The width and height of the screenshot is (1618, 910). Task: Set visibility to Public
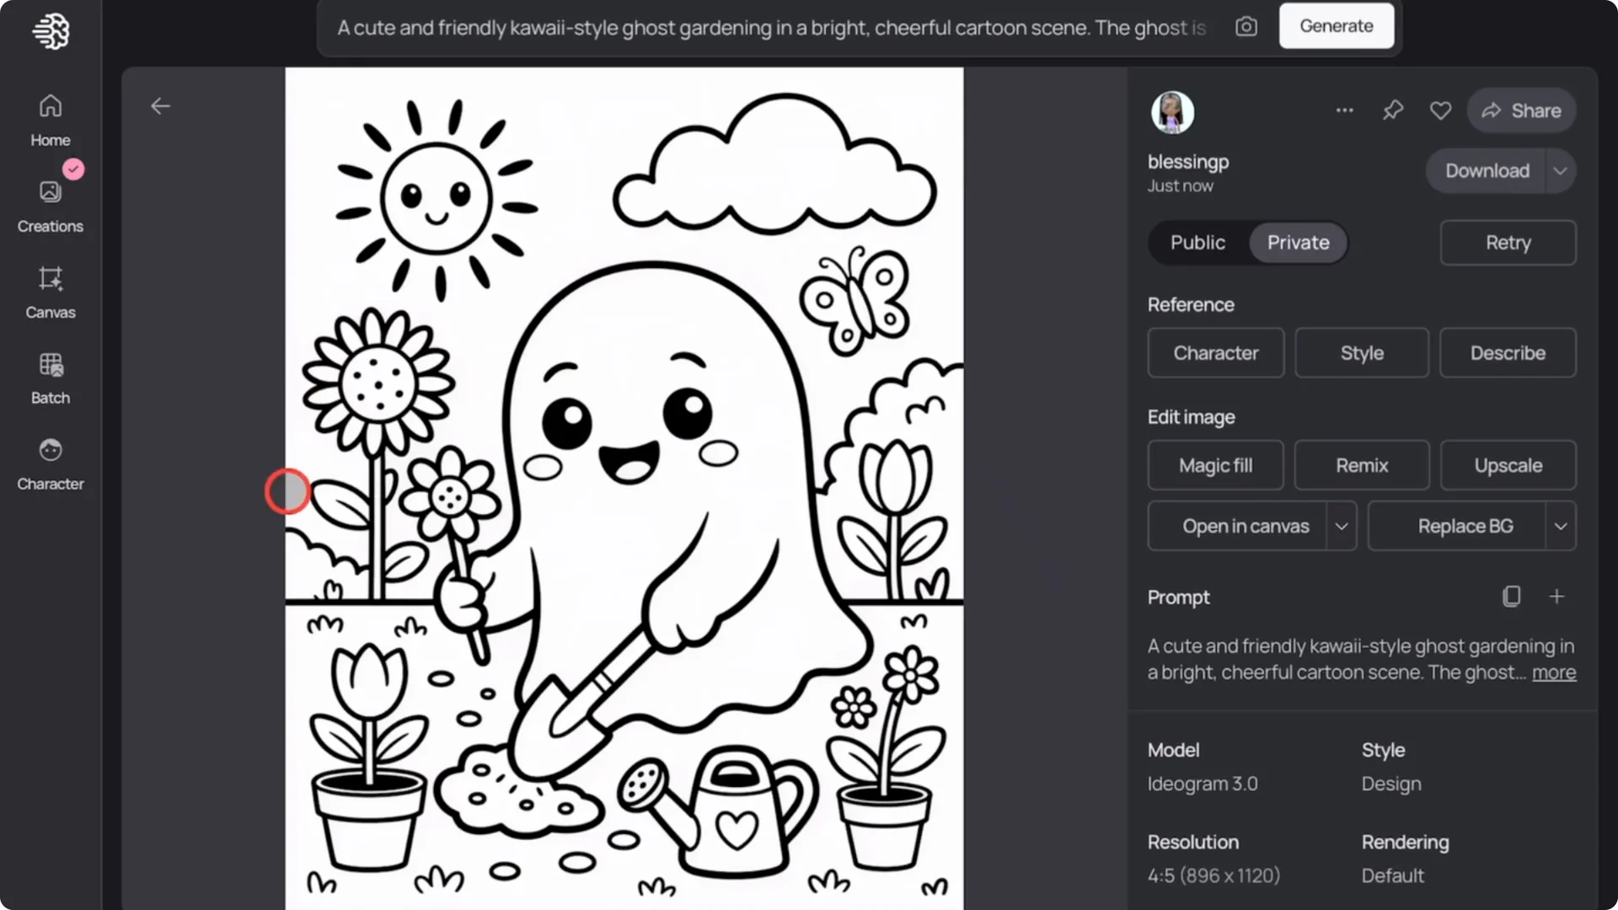point(1197,243)
